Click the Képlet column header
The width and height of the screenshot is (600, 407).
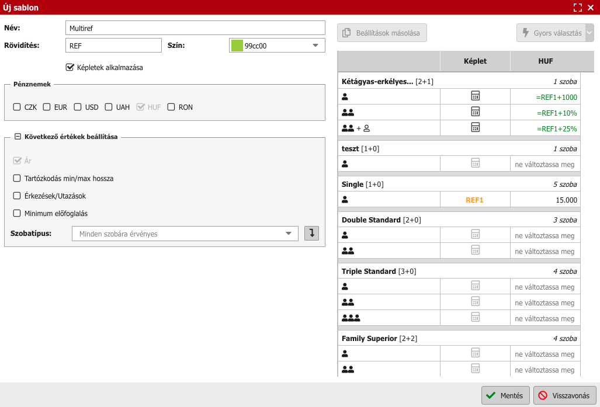475,61
